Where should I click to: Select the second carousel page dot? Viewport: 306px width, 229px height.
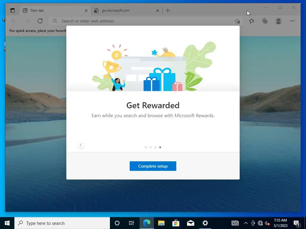pos(151,147)
